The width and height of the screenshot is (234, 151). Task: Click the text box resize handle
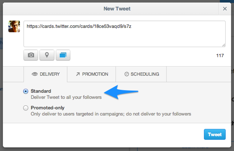point(223,45)
